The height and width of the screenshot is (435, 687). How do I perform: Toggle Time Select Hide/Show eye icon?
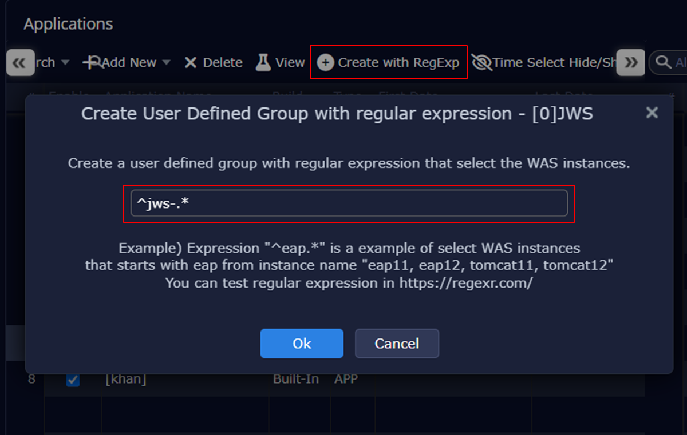point(482,62)
